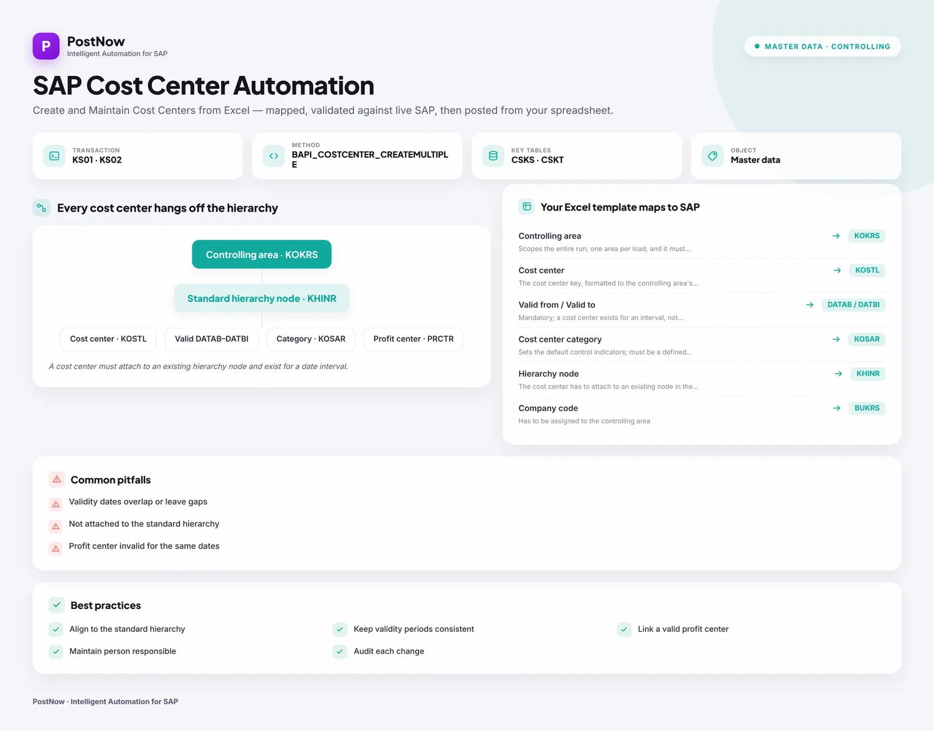The image size is (934, 731).
Task: Click the arrow in the Valid from / Valid to row
Action: (x=810, y=304)
